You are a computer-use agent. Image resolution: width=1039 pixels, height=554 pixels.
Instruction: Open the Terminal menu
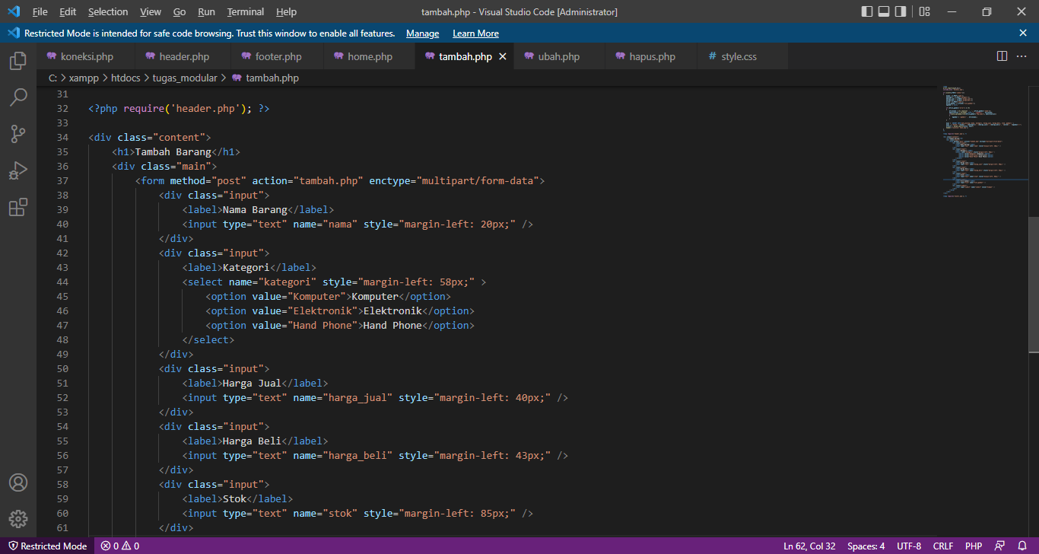pyautogui.click(x=245, y=11)
